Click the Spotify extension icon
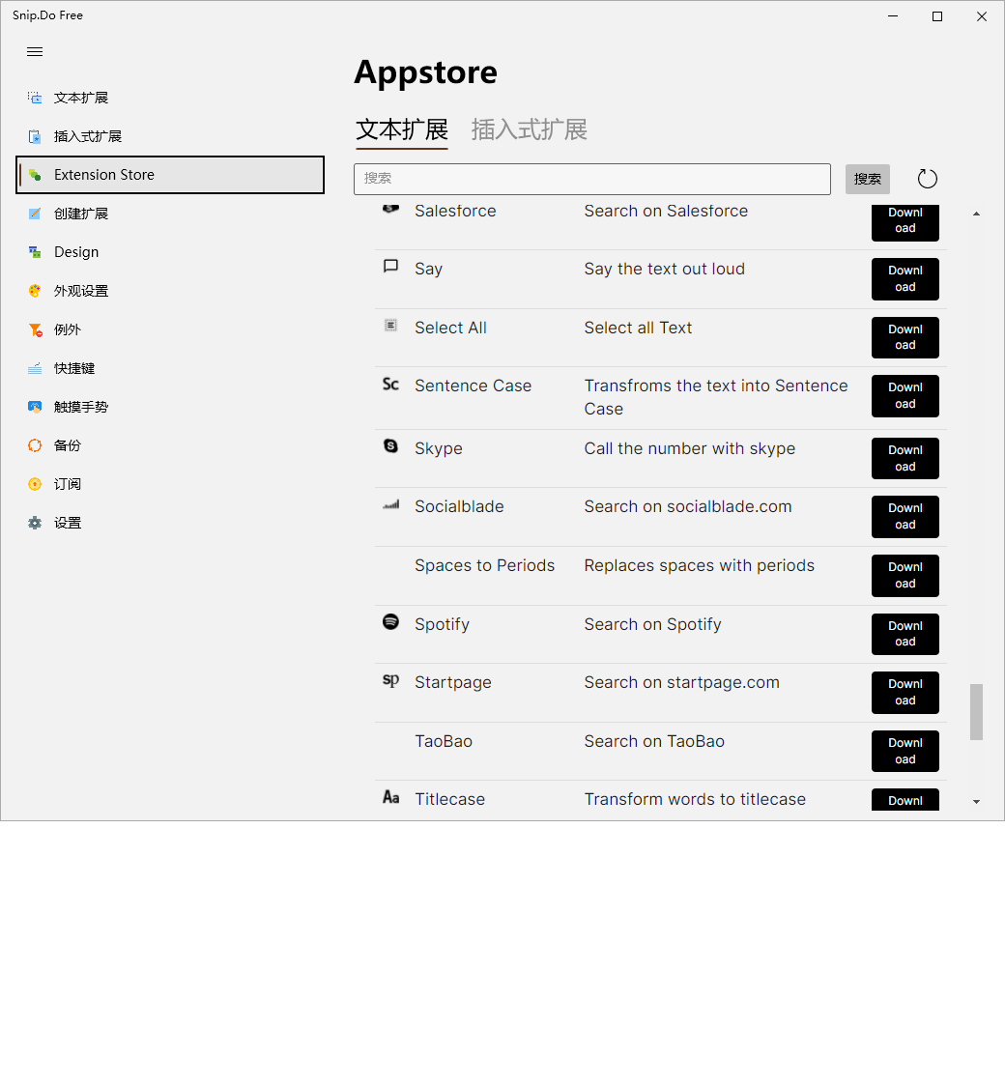 point(390,622)
